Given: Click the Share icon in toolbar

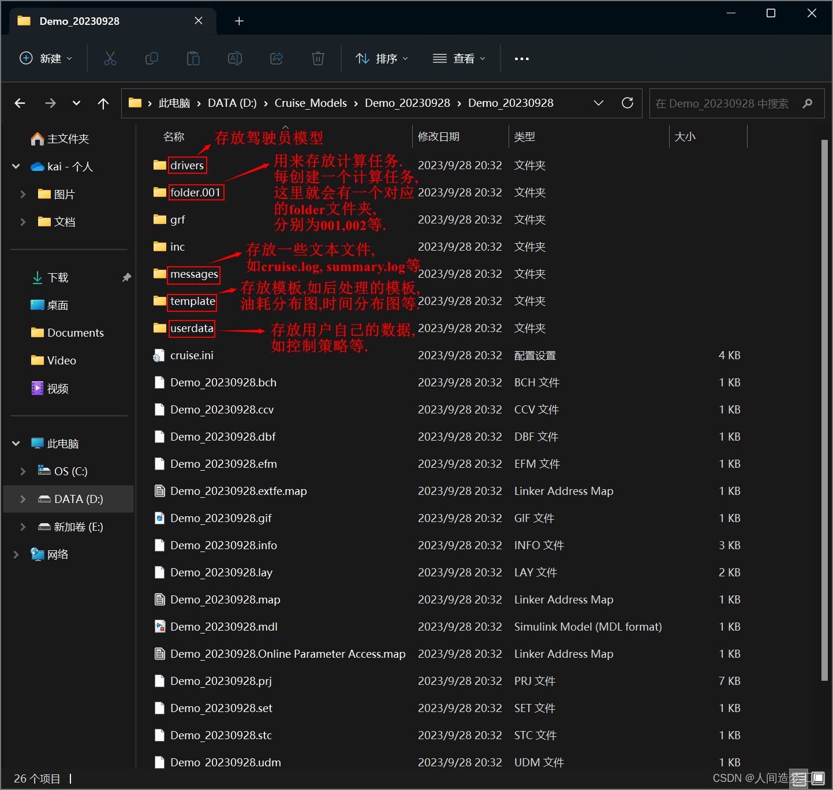Looking at the screenshot, I should coord(277,58).
